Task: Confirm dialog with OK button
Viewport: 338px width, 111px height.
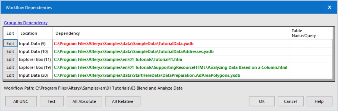Action: click(x=262, y=101)
